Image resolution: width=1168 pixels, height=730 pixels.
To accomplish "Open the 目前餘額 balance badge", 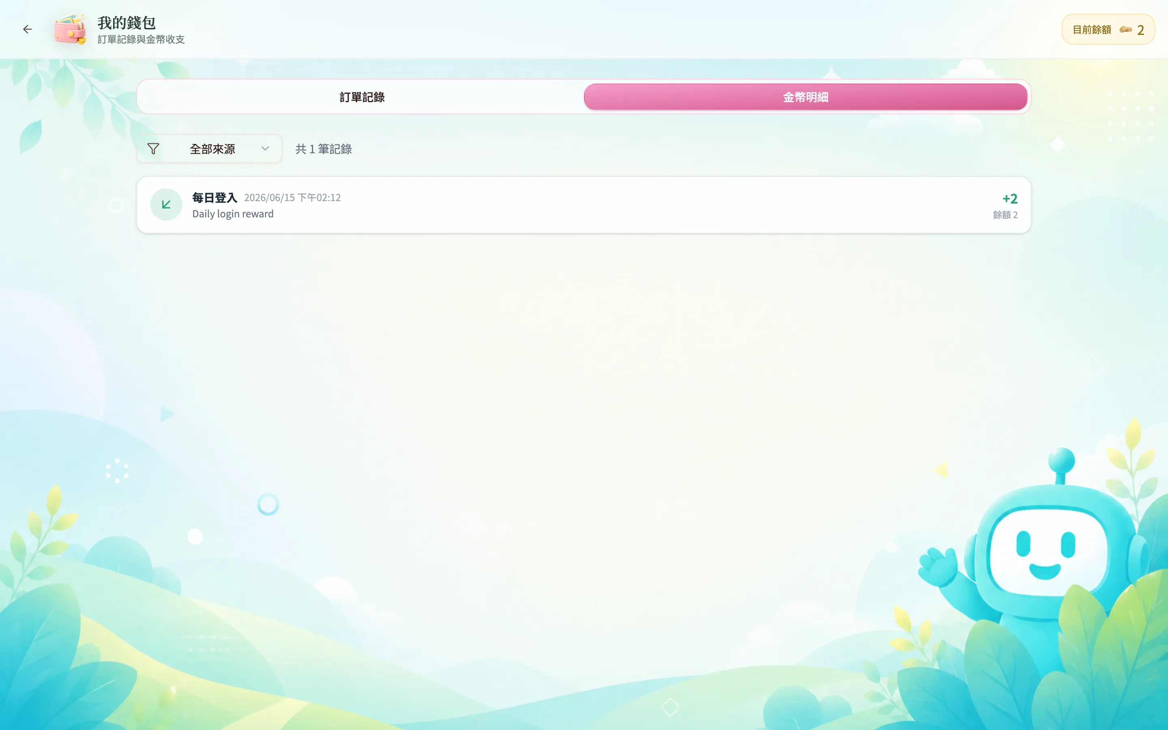I will coord(1108,30).
